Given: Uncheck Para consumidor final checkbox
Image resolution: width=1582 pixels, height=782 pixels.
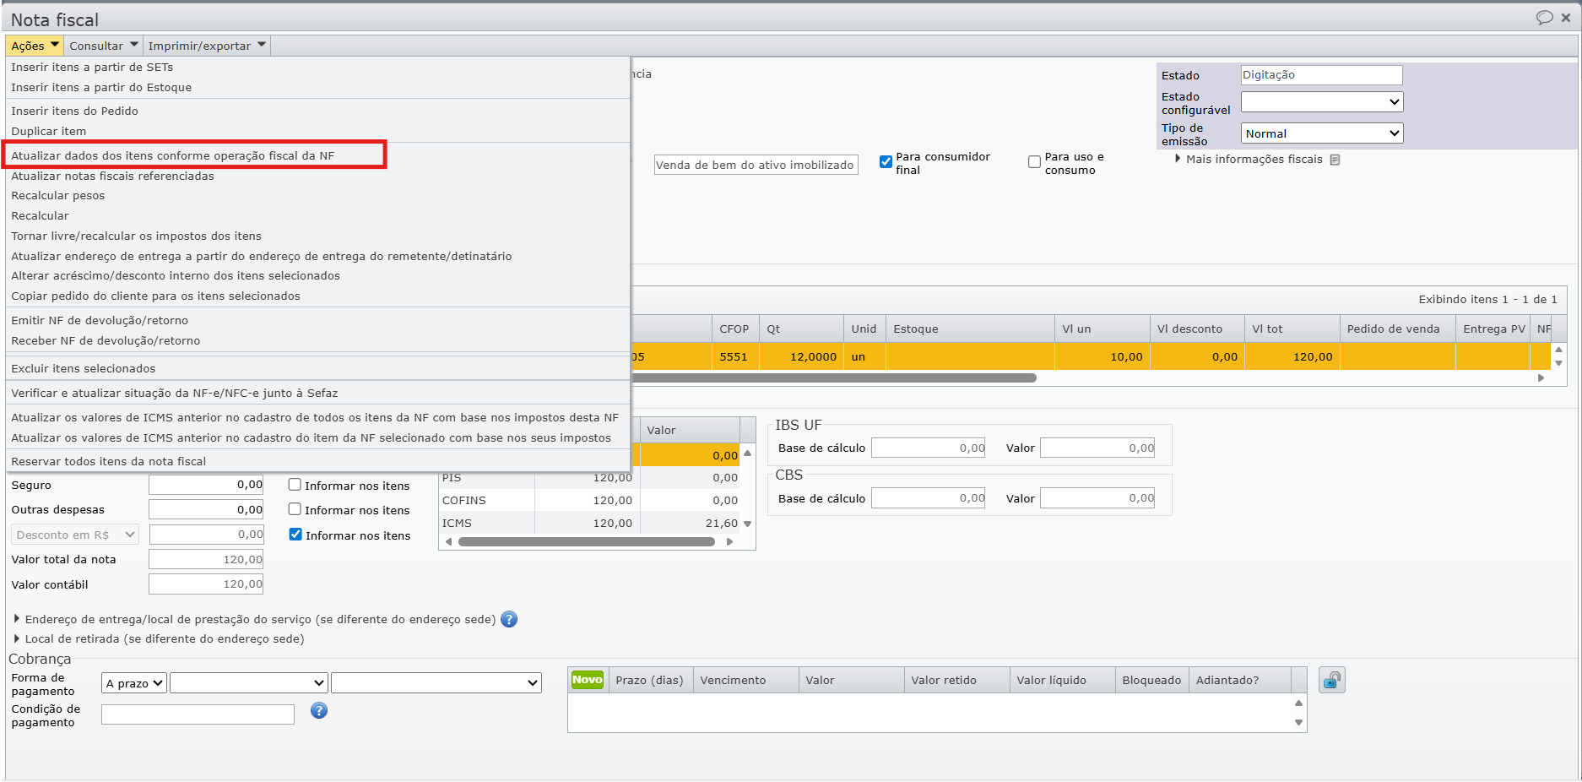Looking at the screenshot, I should 886,162.
